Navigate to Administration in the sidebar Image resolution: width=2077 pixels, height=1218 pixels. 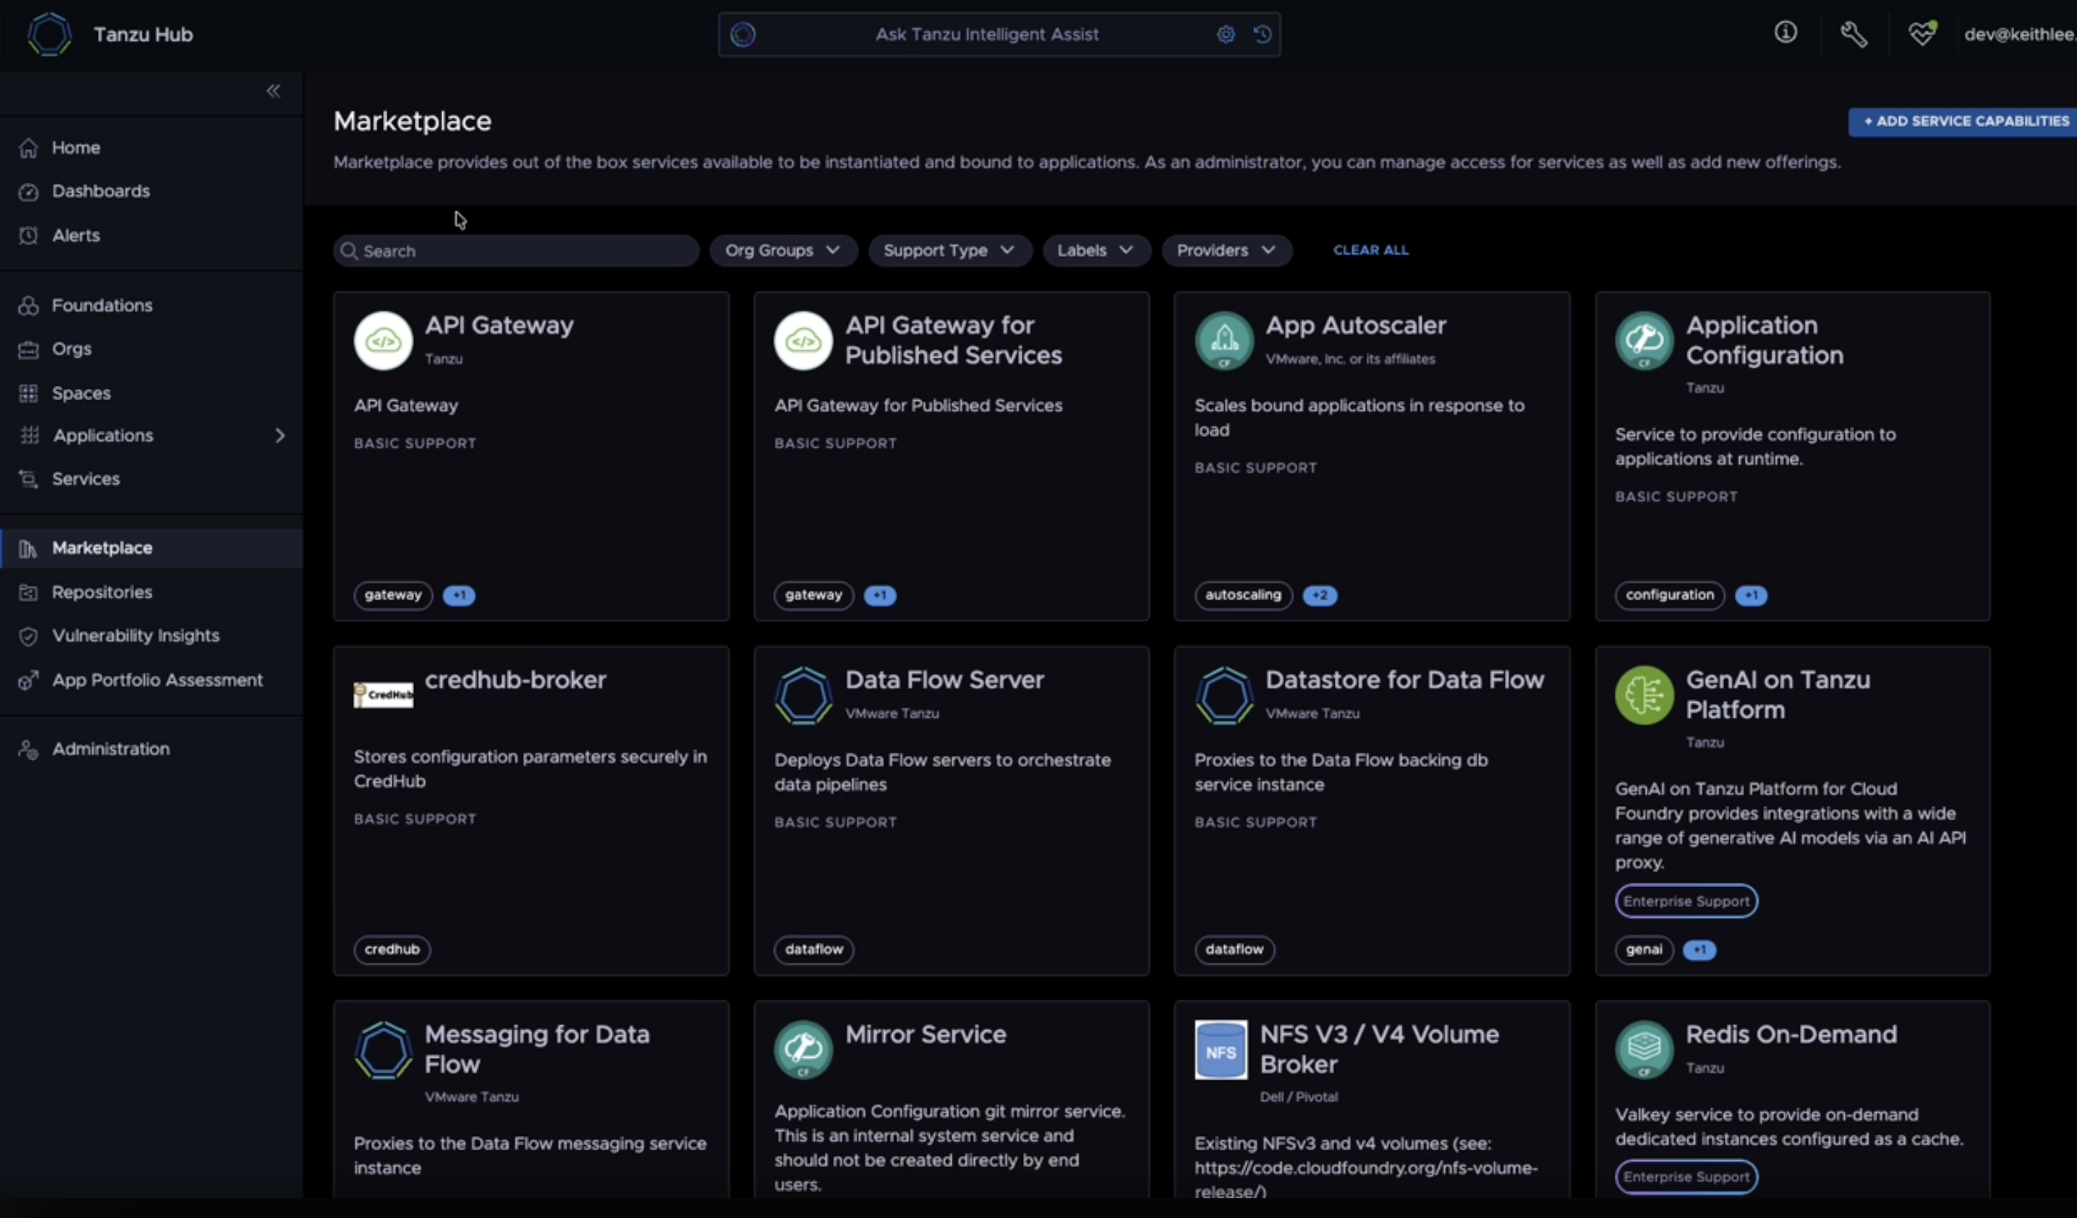click(x=111, y=749)
